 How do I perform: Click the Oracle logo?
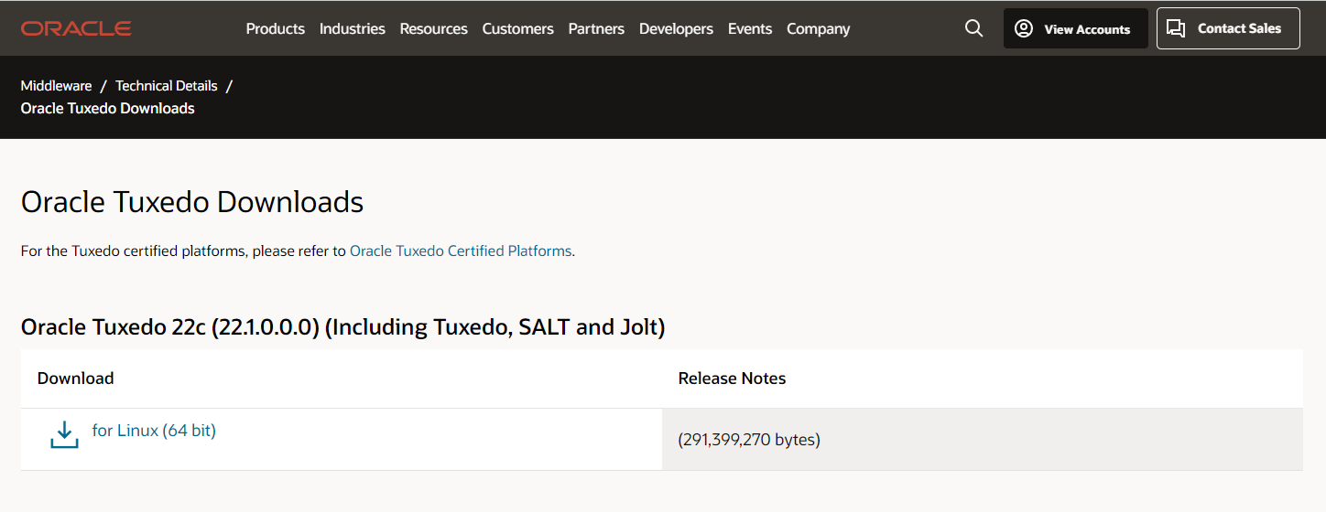pyautogui.click(x=76, y=28)
